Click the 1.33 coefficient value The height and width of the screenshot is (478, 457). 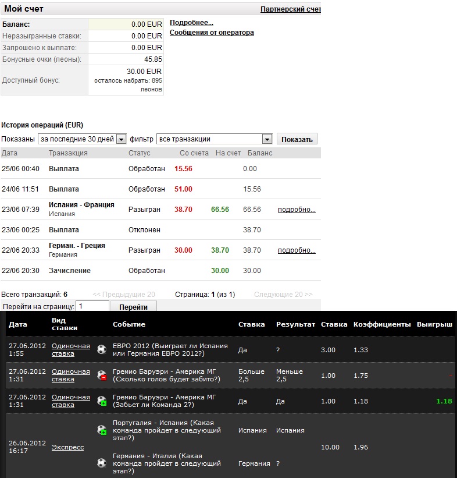click(361, 350)
